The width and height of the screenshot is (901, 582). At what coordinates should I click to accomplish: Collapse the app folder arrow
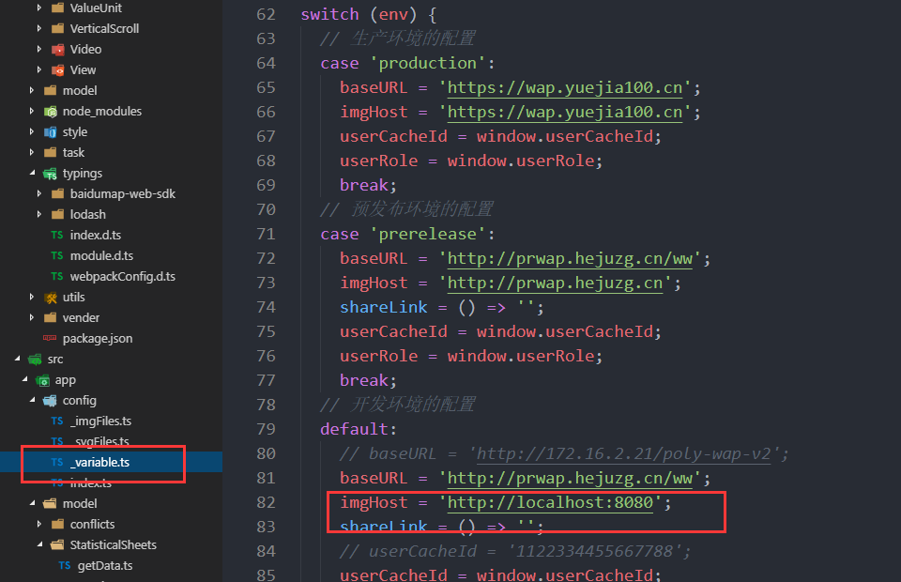pyautogui.click(x=24, y=378)
